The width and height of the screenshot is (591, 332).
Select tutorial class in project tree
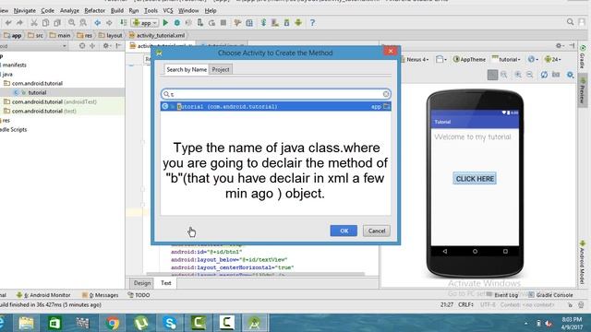pos(37,92)
